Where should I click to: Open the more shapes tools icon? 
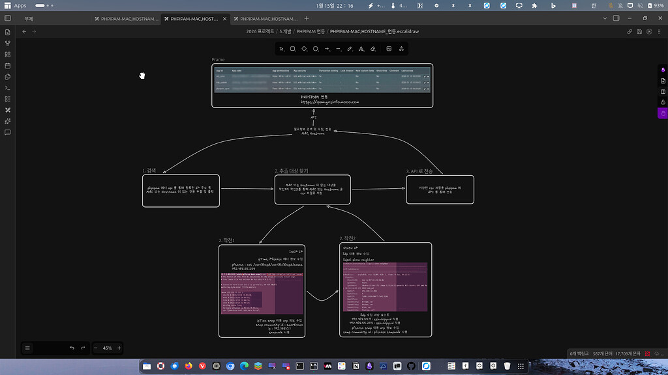pos(401,49)
